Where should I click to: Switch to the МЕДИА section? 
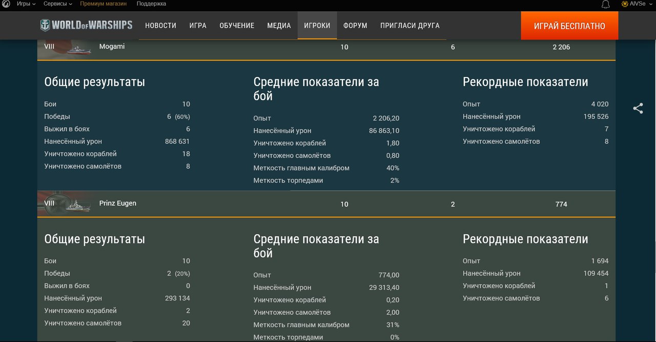pos(279,26)
